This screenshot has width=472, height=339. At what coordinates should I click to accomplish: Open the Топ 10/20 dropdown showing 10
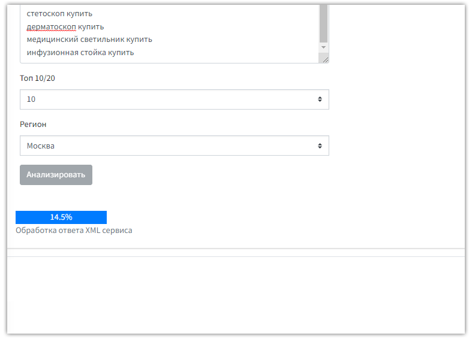174,99
